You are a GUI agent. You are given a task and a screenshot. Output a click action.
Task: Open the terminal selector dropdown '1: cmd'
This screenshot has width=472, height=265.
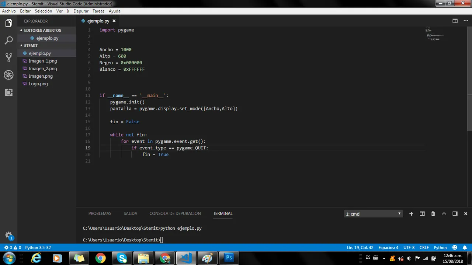click(373, 214)
